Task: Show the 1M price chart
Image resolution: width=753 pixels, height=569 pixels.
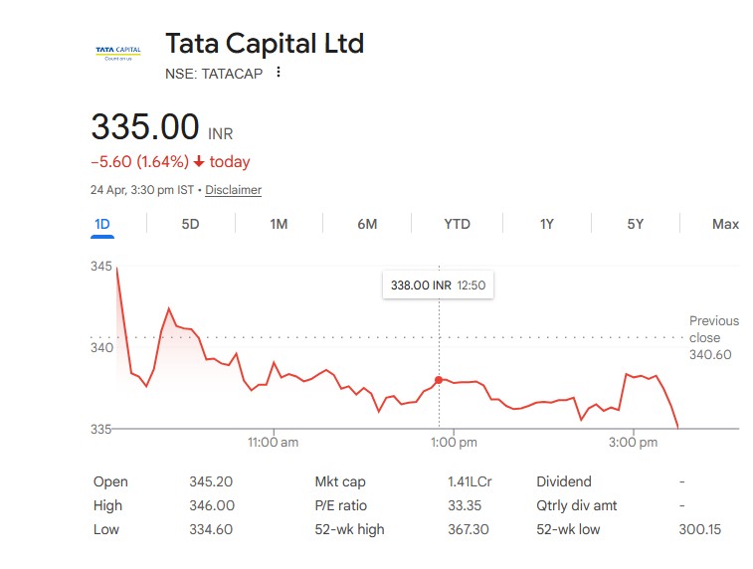Action: 279,224
